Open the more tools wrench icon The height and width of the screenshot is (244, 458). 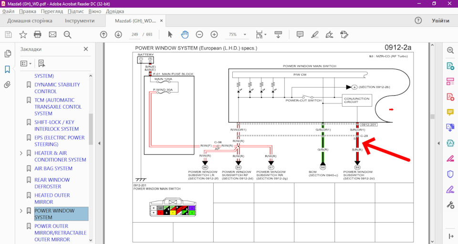pos(450,205)
